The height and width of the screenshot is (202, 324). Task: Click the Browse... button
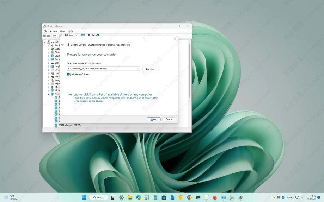pyautogui.click(x=151, y=69)
